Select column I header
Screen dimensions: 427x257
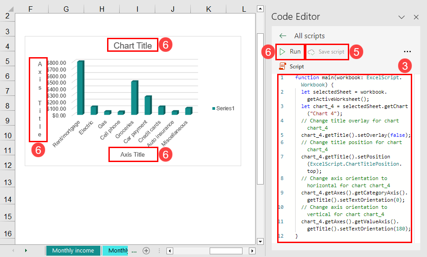point(137,9)
